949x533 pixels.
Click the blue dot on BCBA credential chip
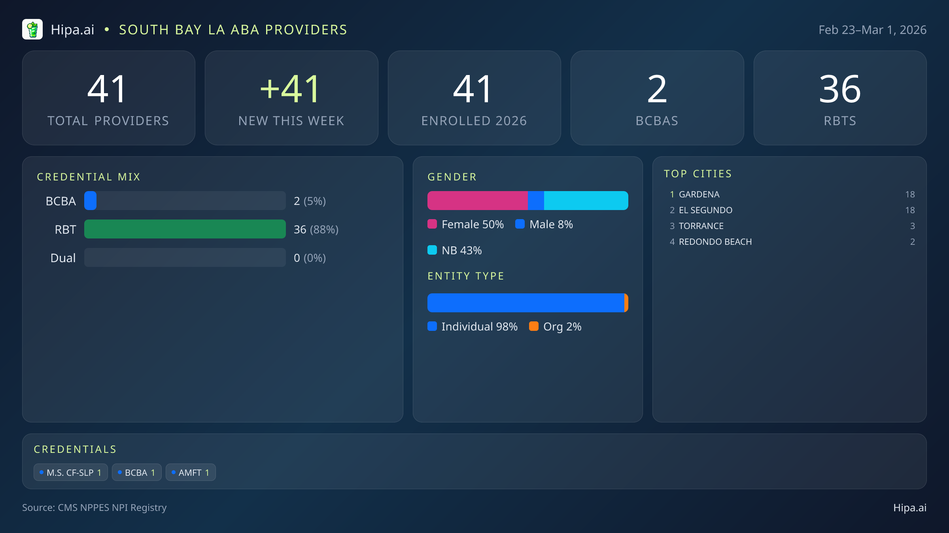(x=121, y=472)
